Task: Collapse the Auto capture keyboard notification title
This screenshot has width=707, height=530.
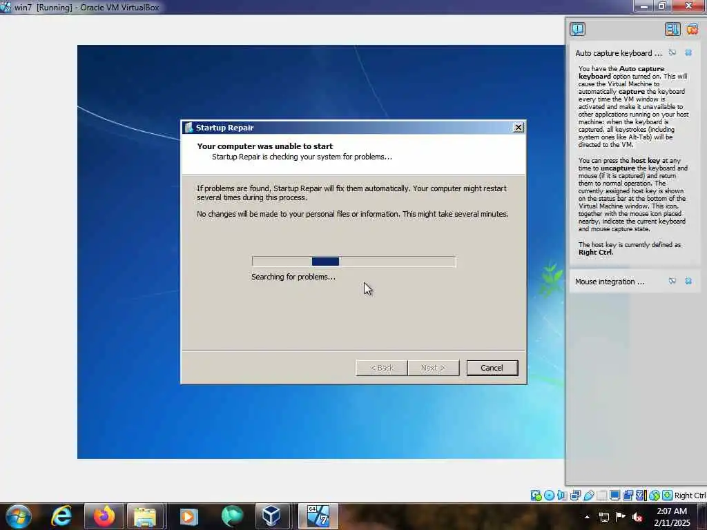Action: [618, 53]
